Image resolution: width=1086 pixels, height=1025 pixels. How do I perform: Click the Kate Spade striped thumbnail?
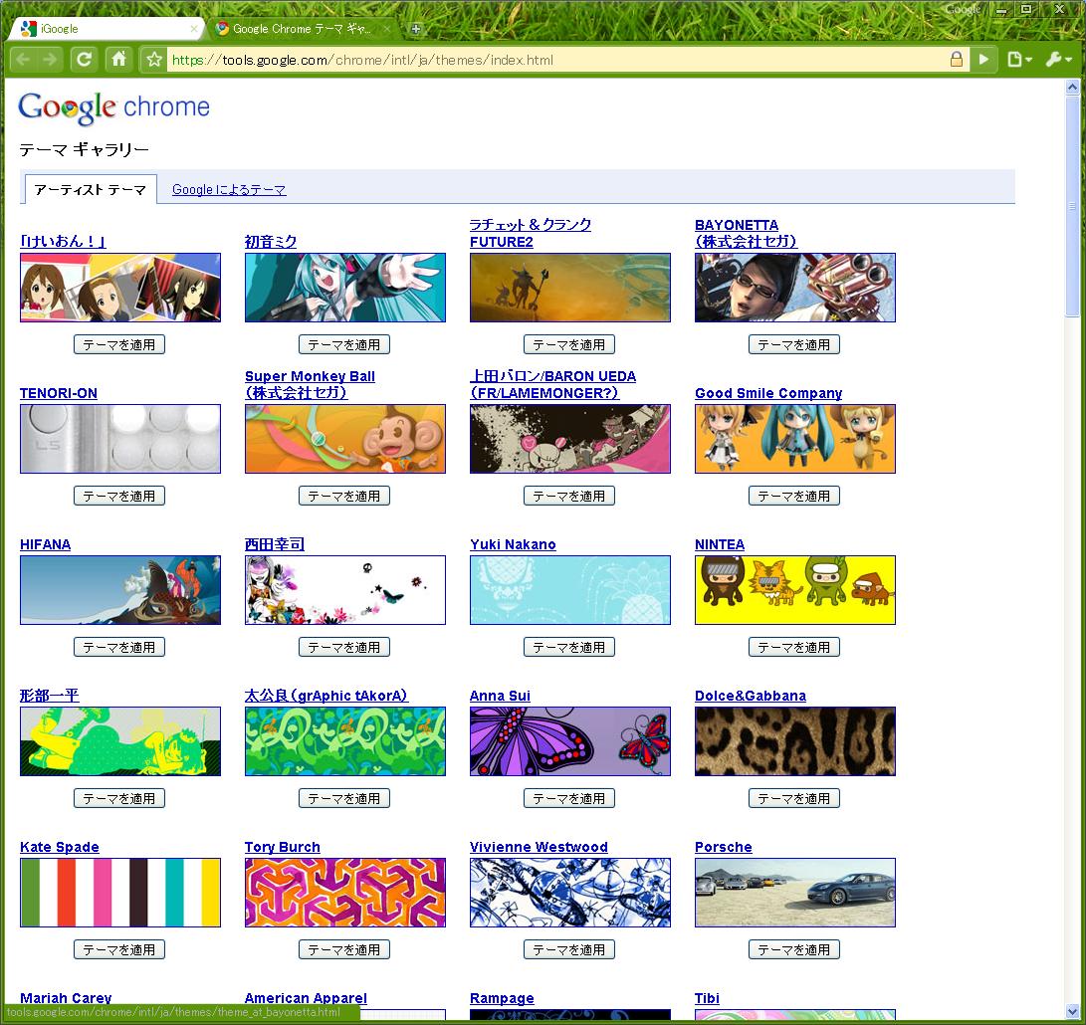(x=120, y=893)
